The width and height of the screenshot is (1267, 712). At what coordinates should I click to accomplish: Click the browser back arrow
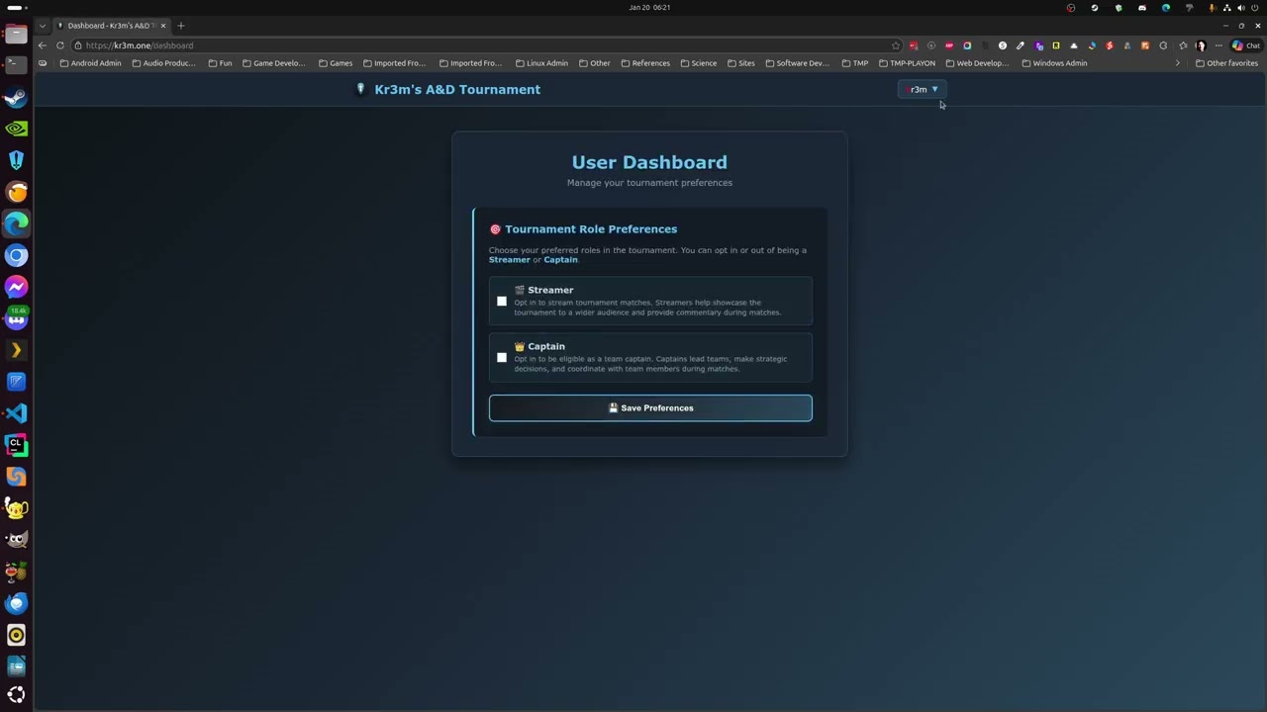(x=42, y=45)
